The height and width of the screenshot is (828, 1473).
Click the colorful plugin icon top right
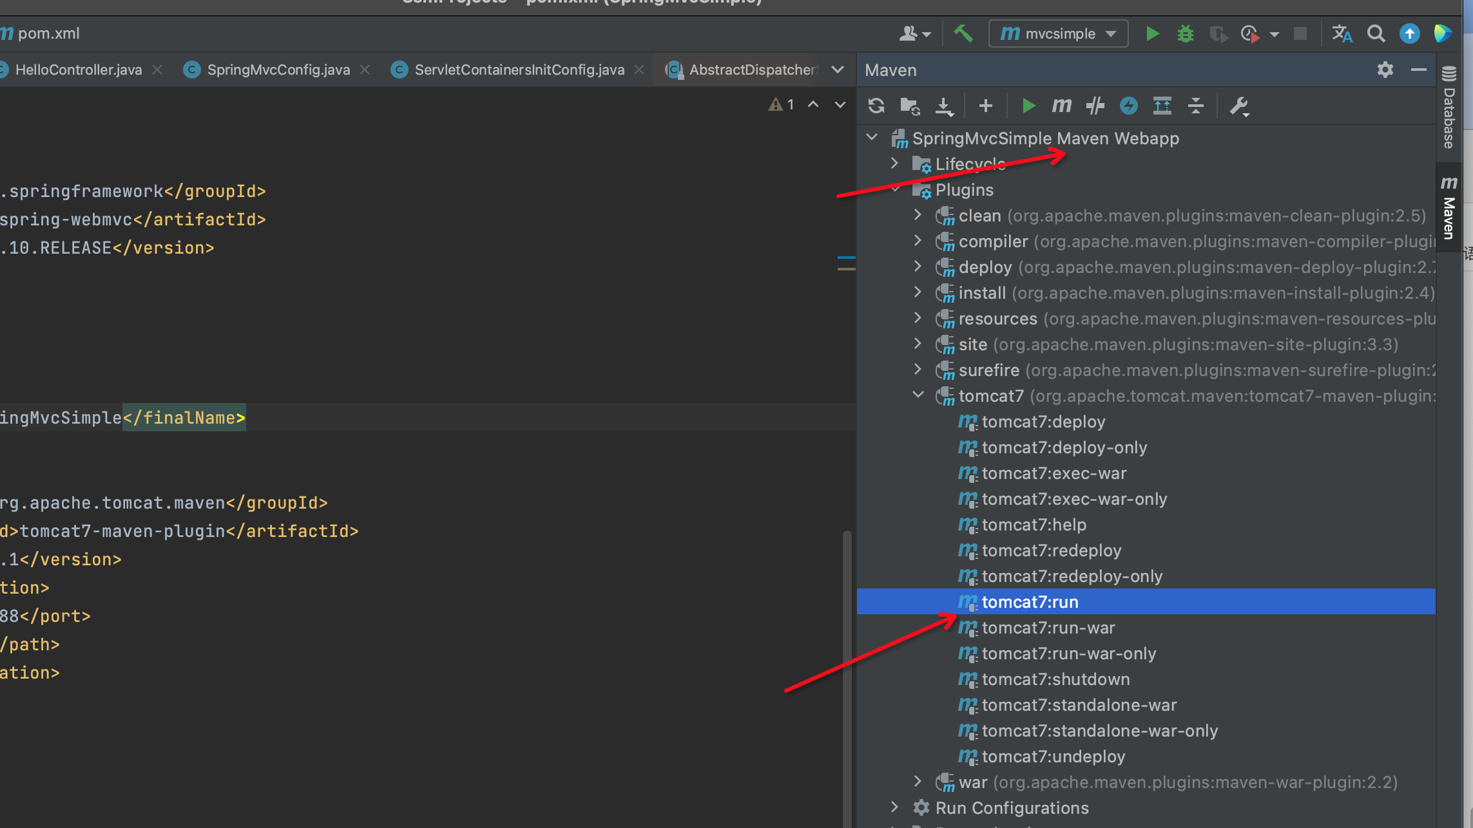pos(1443,33)
